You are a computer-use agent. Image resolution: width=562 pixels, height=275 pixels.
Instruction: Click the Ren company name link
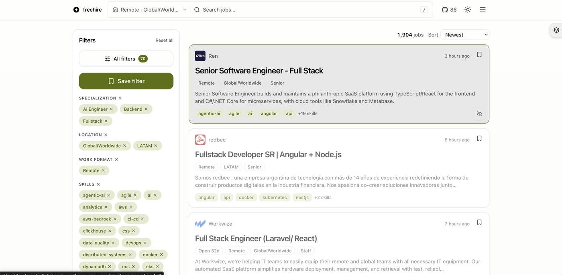[213, 56]
